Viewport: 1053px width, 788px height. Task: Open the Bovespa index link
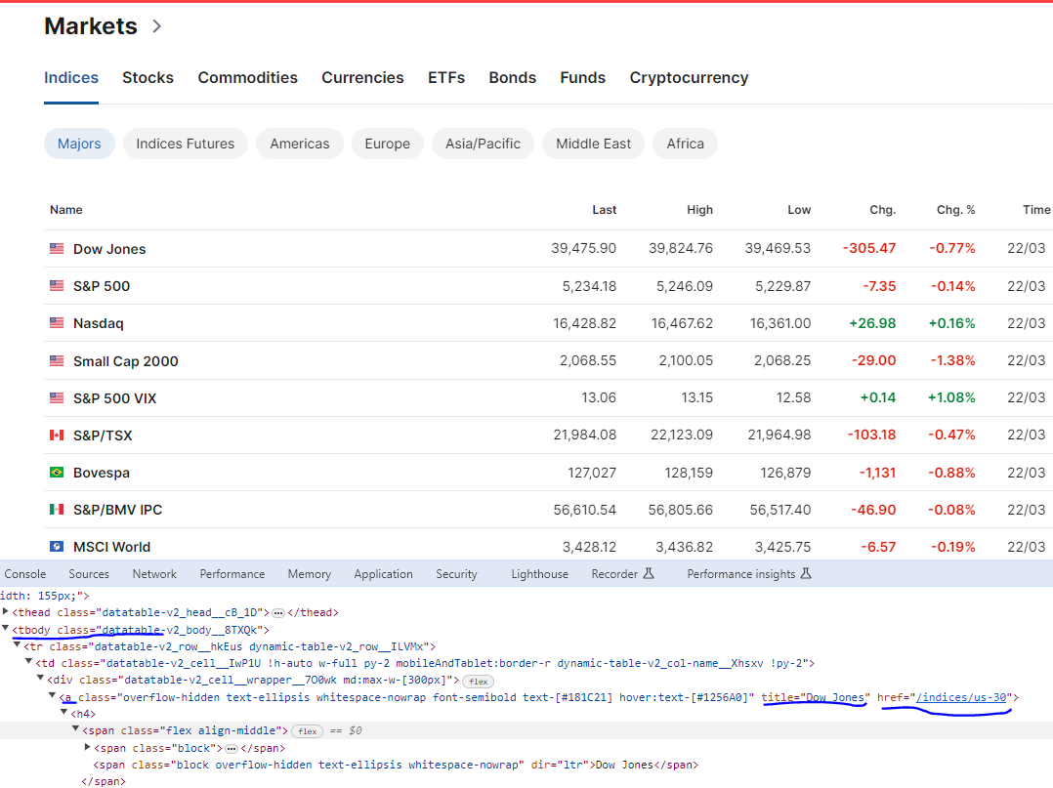pos(102,473)
